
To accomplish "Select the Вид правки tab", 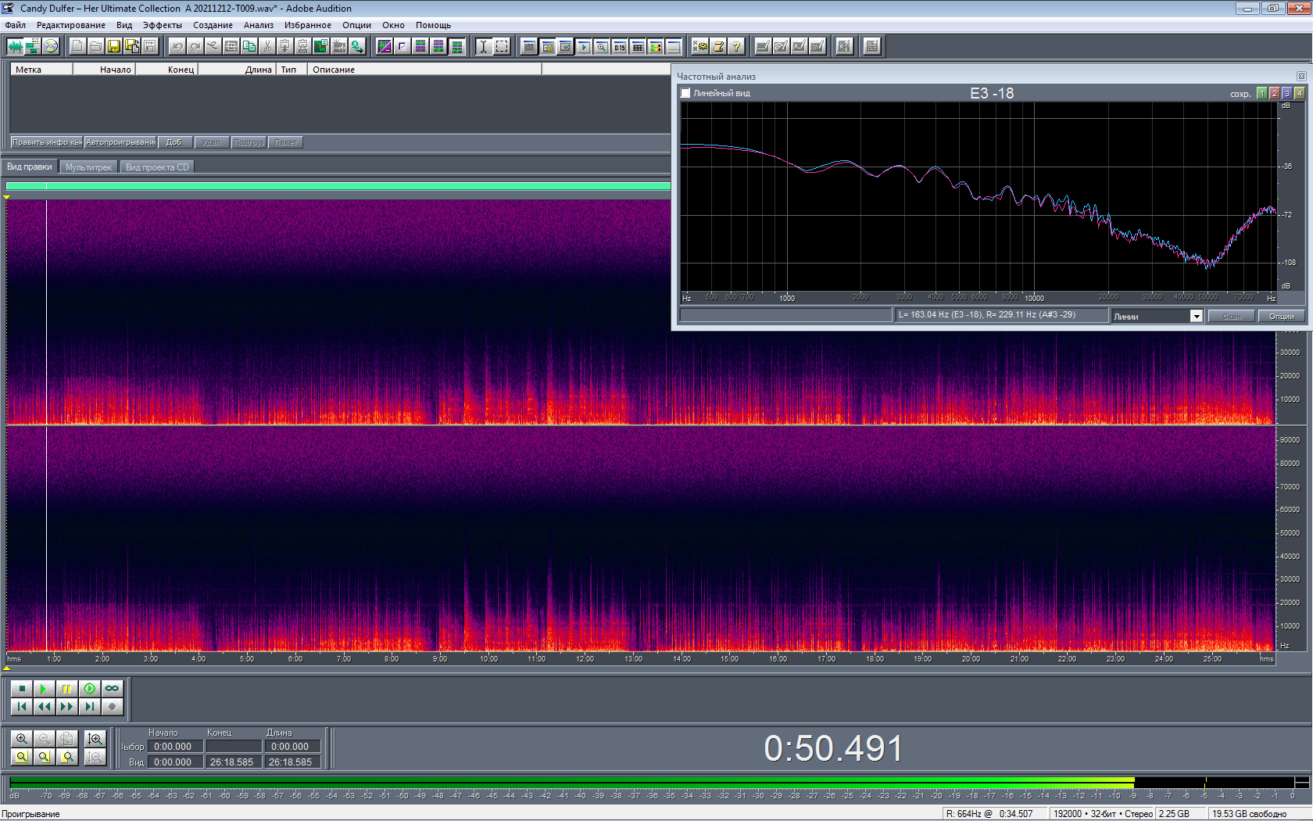I will coord(30,167).
